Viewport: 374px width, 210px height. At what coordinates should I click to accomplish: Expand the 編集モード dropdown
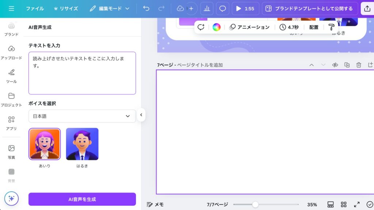point(110,9)
